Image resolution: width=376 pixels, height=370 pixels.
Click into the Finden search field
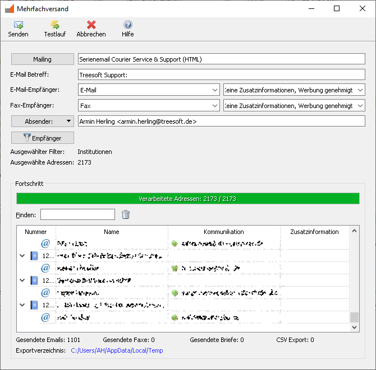tap(77, 214)
